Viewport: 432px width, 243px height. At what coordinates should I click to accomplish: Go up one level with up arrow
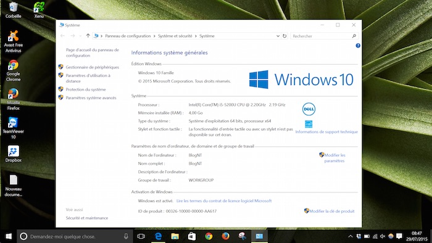coord(88,36)
